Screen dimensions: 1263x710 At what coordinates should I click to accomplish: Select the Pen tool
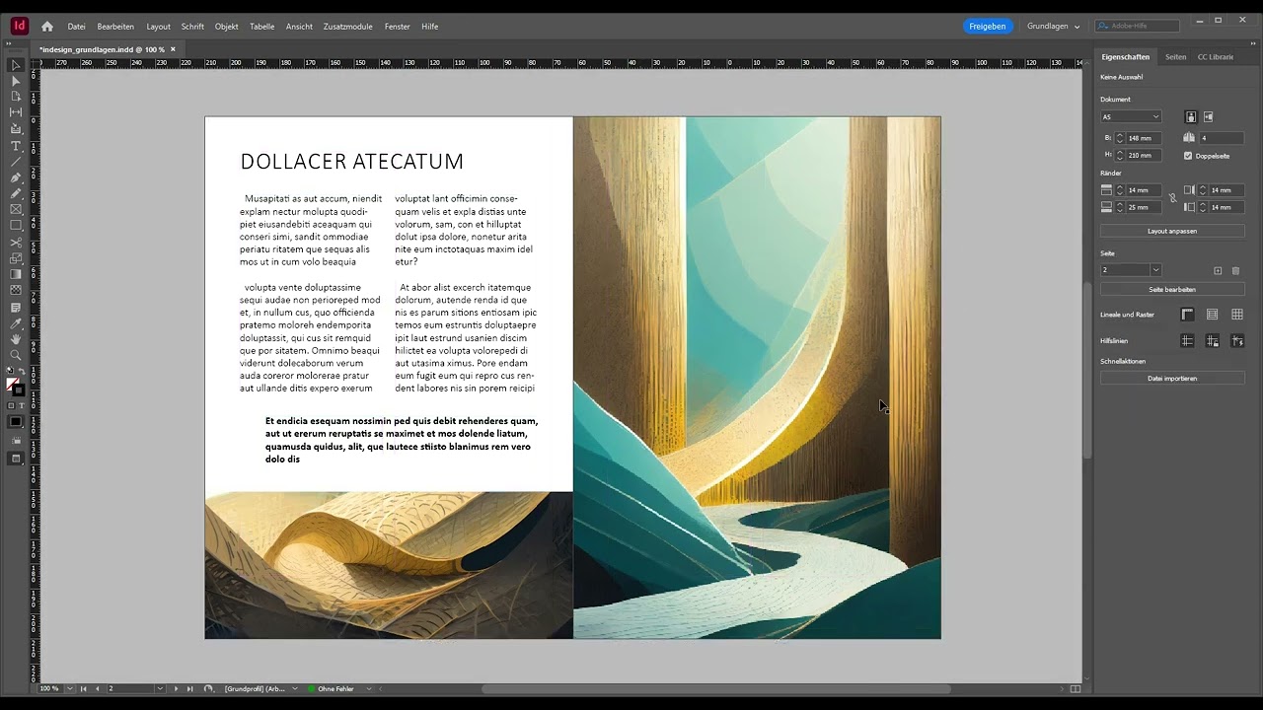(16, 177)
